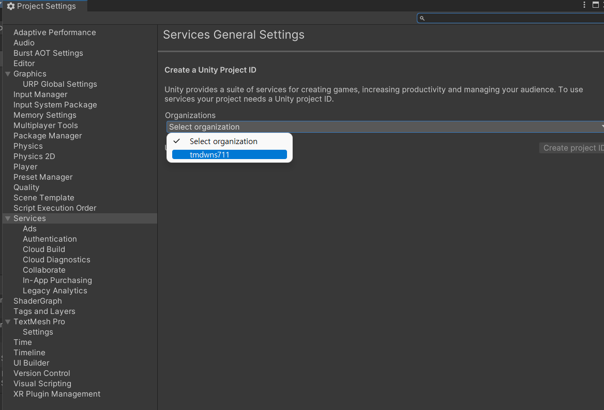Open the Player settings category

tap(25, 167)
